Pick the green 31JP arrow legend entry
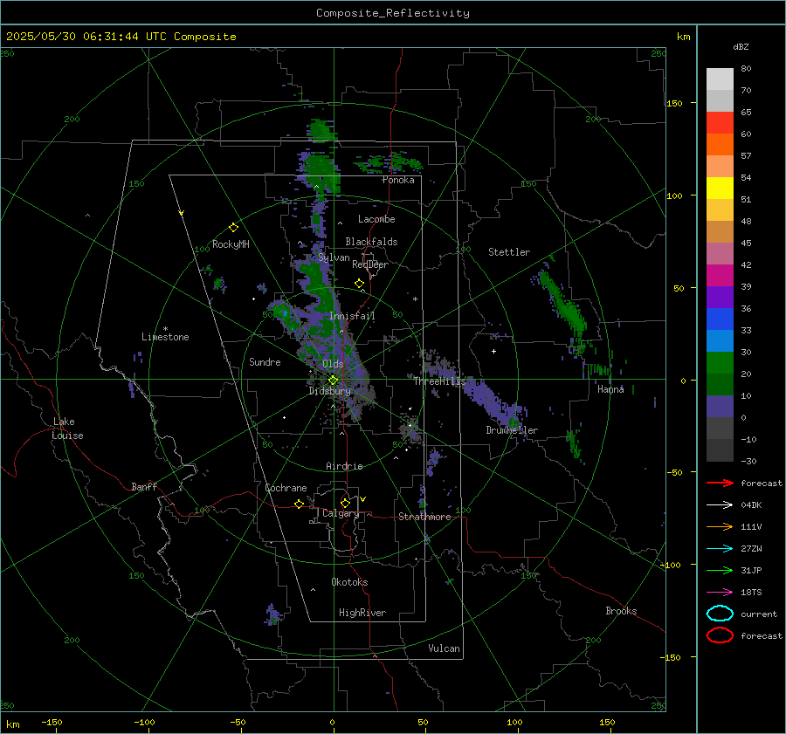This screenshot has width=786, height=734. click(720, 570)
